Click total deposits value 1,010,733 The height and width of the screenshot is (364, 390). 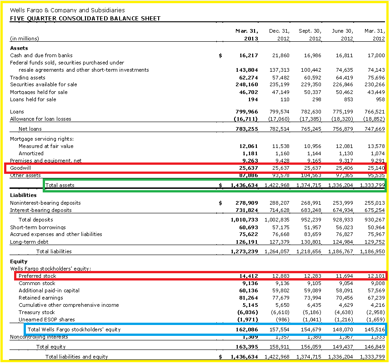[x=244, y=220]
